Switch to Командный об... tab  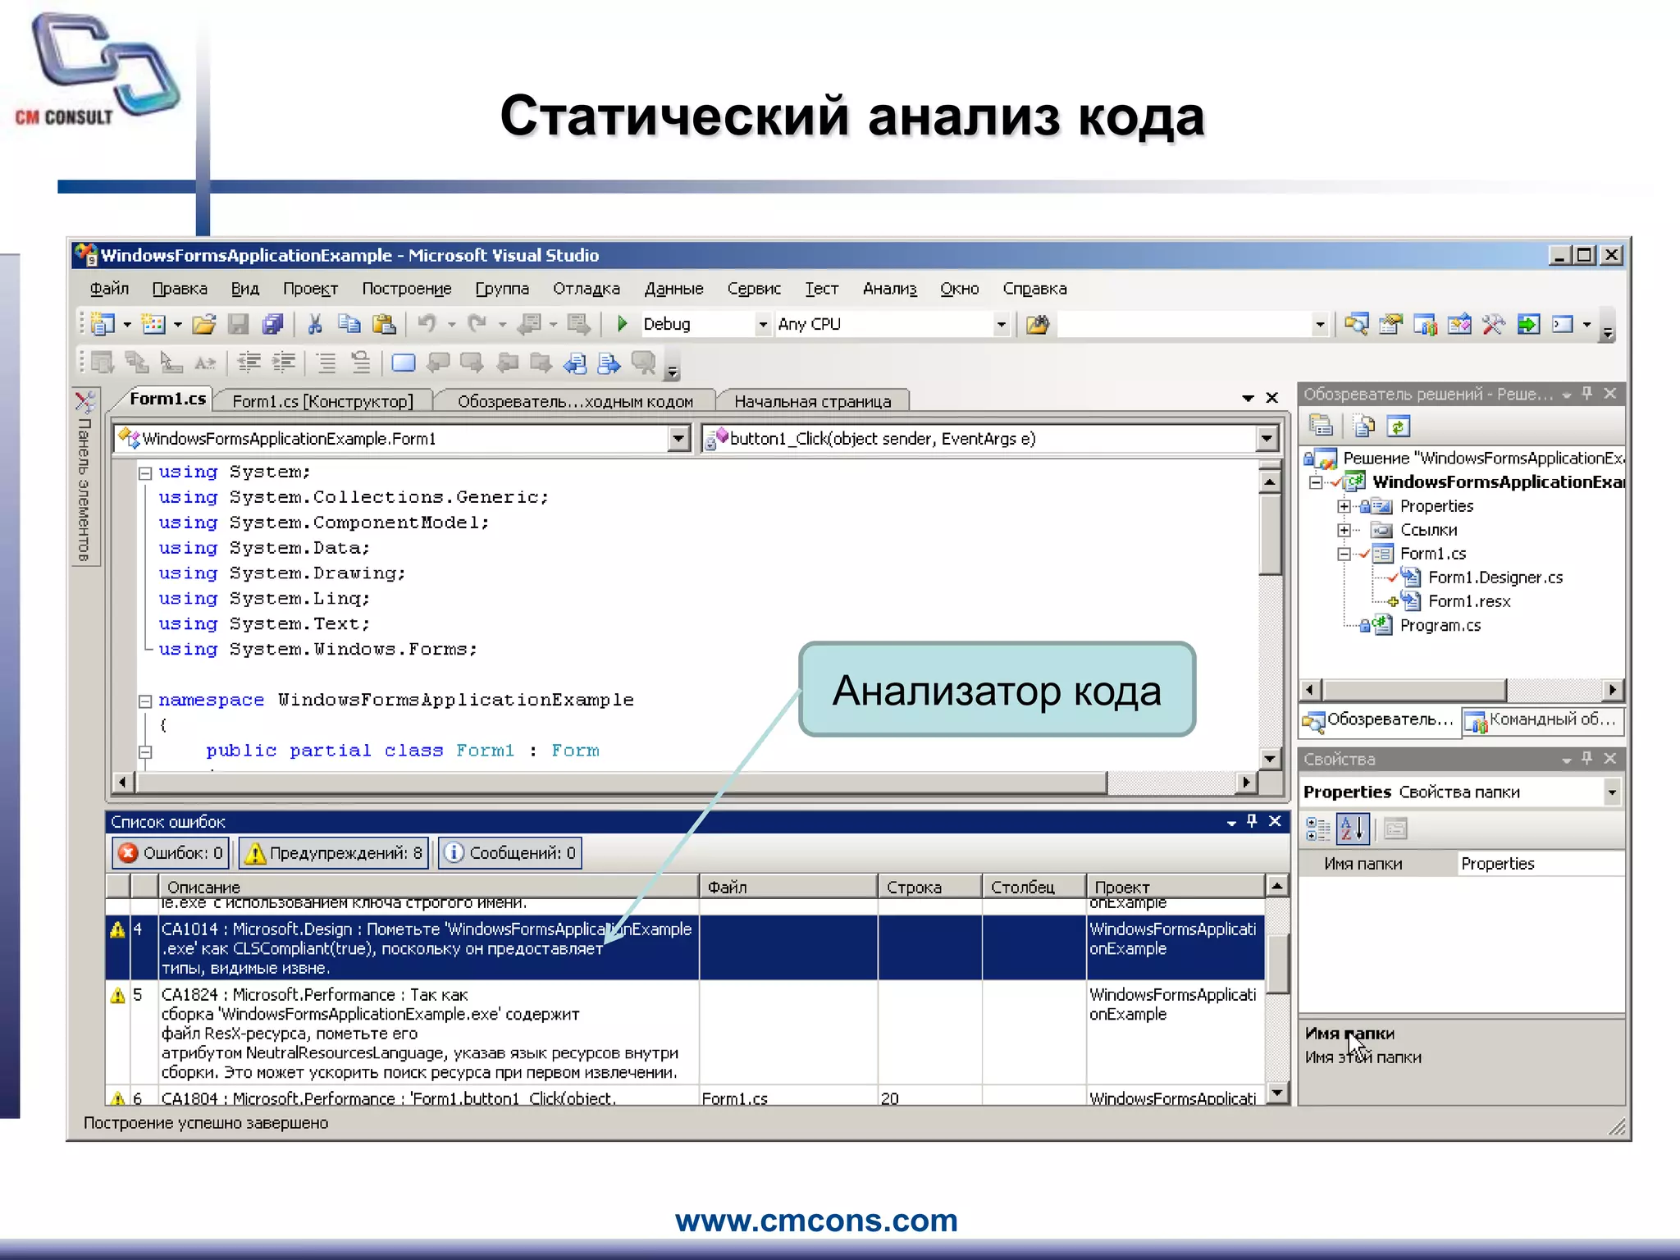(1543, 720)
